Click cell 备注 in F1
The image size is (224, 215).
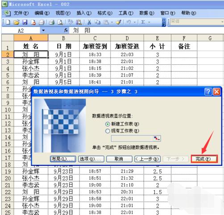click(184, 46)
